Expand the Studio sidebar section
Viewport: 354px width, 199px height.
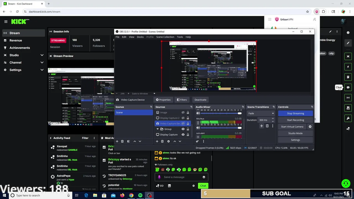tap(42, 55)
